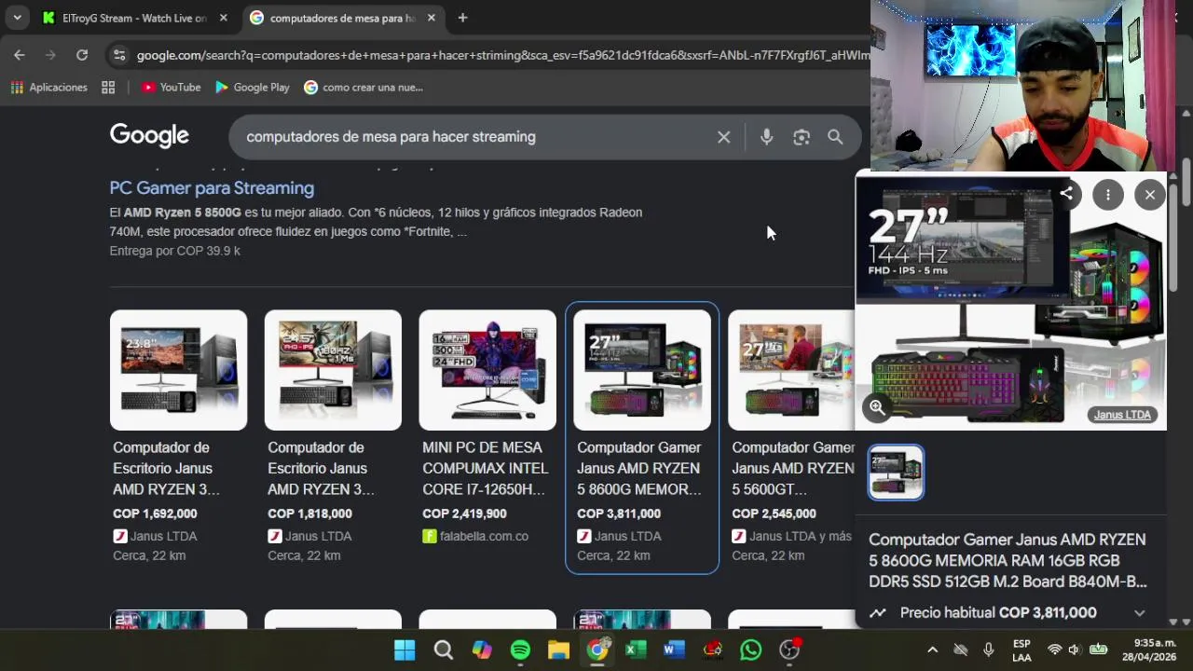Open PC Gamer para Streaming result link
The height and width of the screenshot is (671, 1193).
(212, 188)
